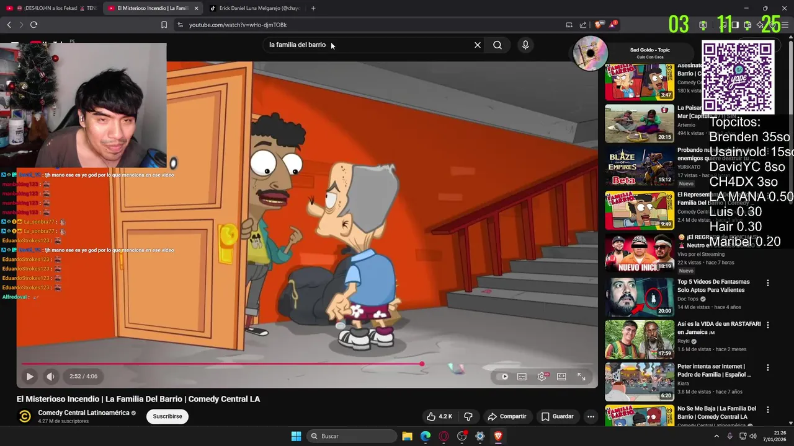Open No Se Me Baja video title
Screen dimensions: 794x446
[x=716, y=413]
